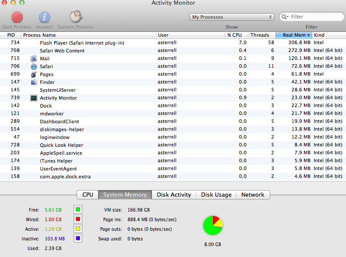Viewport: 346px width, 257px height.
Task: Click the 306.8 MB real memory value
Action: [299, 42]
